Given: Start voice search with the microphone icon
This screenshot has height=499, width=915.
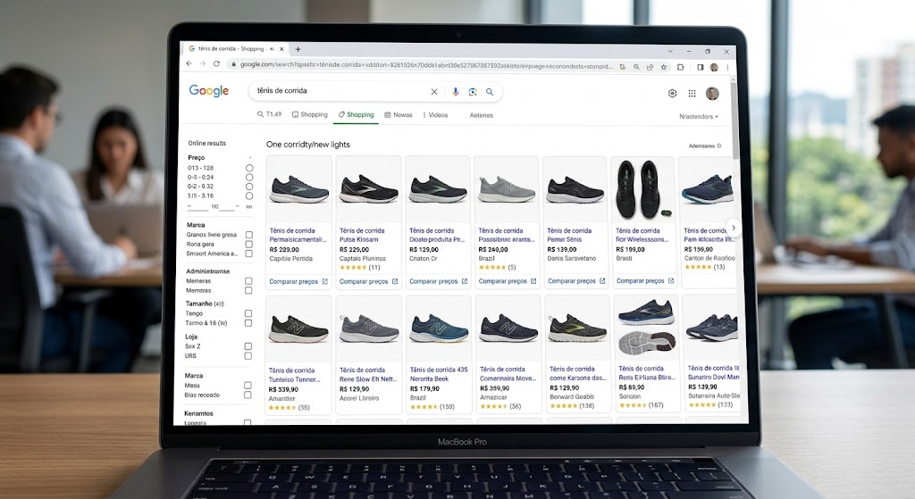Looking at the screenshot, I should point(455,92).
